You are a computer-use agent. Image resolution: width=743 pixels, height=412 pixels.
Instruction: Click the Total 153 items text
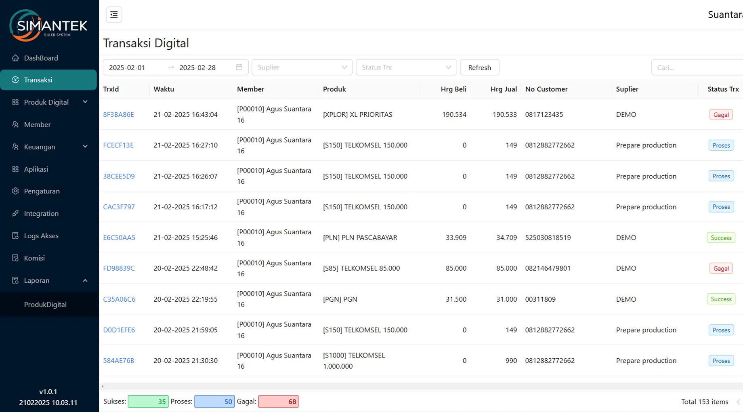point(705,401)
